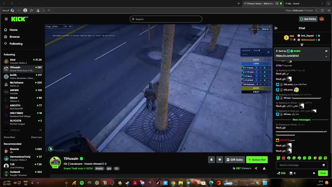The height and width of the screenshot is (187, 332).
Task: Click the green Subscribe button
Action: pos(257,160)
